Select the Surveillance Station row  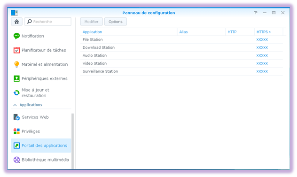(x=181, y=71)
